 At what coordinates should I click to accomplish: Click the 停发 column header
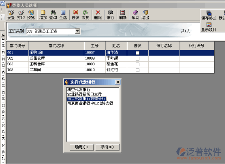[x=137, y=46]
